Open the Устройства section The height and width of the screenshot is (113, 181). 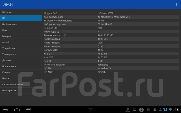(21, 48)
